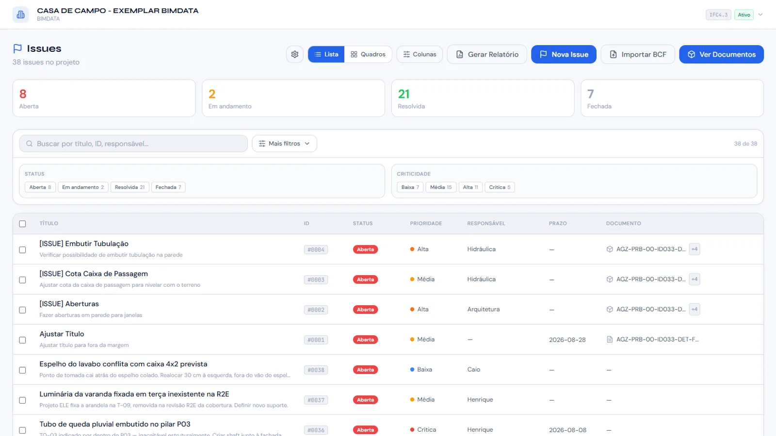The image size is (776, 436).
Task: Open the 7 Fechada summary card
Action: coord(672,98)
